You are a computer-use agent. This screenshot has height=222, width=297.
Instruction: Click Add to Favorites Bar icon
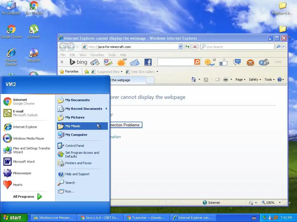[x=87, y=72]
